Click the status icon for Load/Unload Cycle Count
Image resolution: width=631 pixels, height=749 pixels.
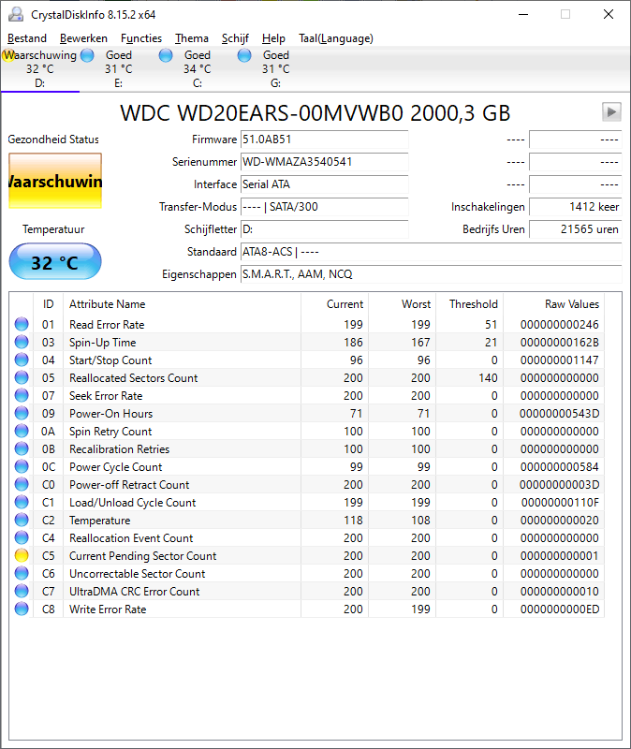22,502
